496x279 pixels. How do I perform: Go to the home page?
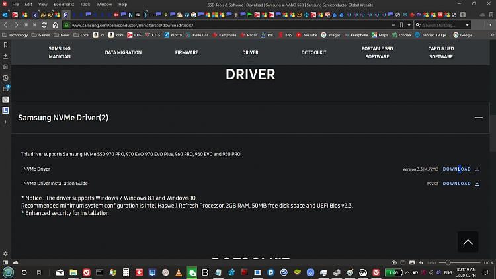point(56,25)
